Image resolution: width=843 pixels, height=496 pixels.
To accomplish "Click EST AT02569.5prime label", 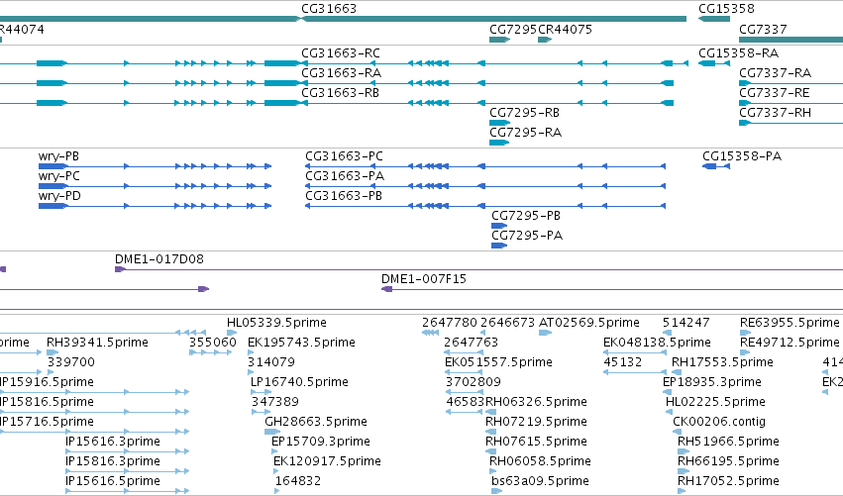I will 588,323.
